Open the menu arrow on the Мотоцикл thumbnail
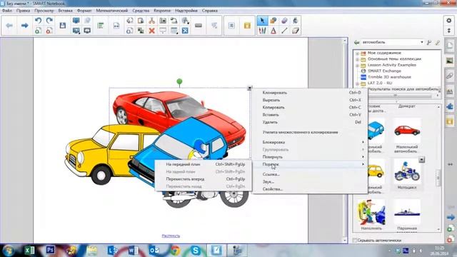The image size is (457, 257). pyautogui.click(x=421, y=160)
